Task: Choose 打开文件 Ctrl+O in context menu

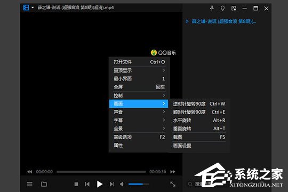Action: pyautogui.click(x=139, y=62)
